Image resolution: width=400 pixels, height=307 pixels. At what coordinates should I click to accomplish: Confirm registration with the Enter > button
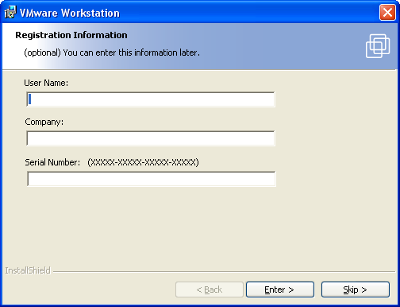tap(280, 290)
